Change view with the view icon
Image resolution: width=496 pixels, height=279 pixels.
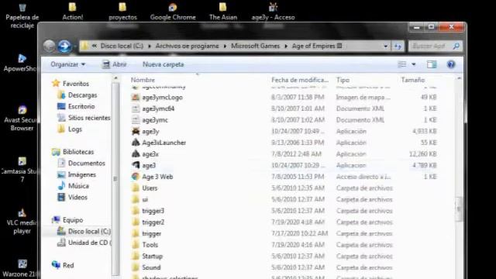click(402, 64)
